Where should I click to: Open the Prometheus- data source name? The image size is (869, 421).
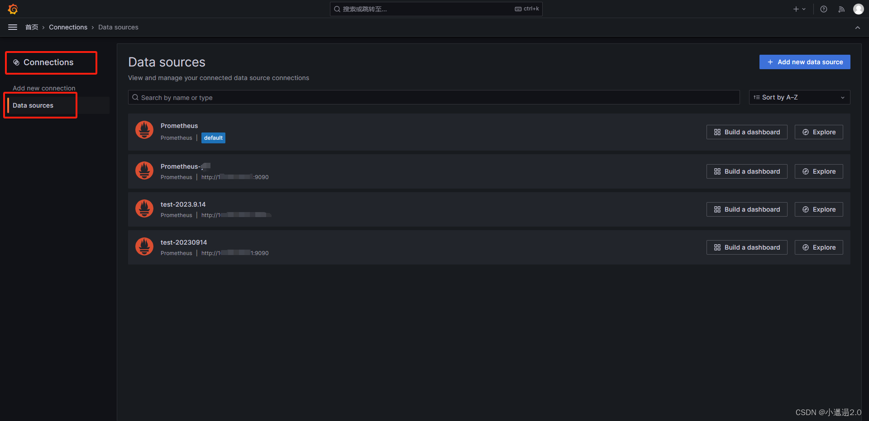pos(186,166)
